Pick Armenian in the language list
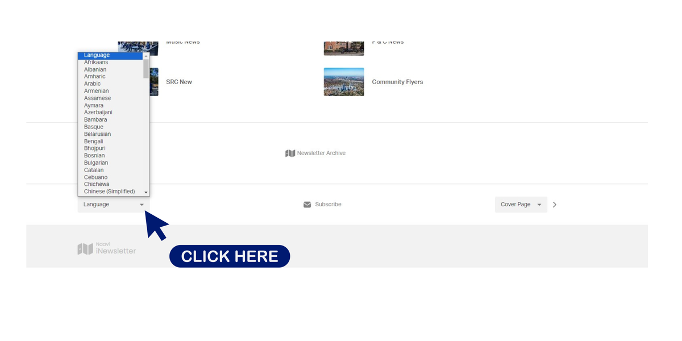Screen dimensions: 682x341 coord(110,91)
